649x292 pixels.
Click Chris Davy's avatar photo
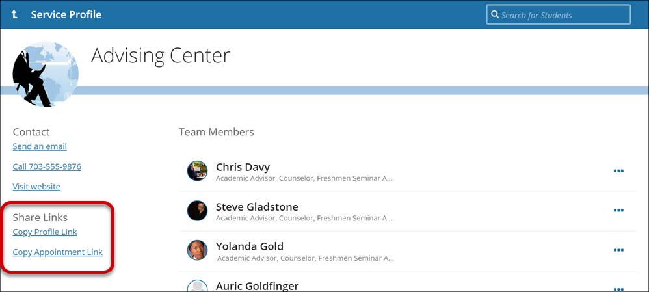point(197,171)
